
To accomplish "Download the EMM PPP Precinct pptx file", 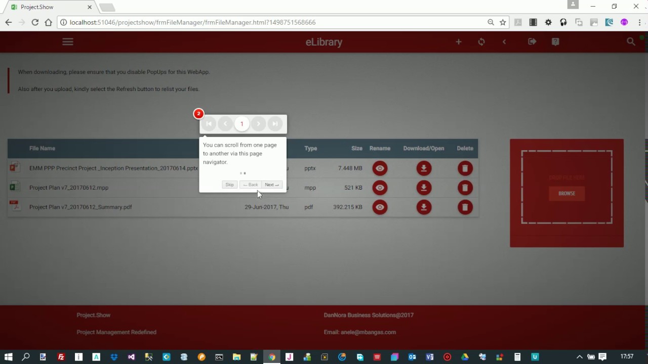I will 424,168.
